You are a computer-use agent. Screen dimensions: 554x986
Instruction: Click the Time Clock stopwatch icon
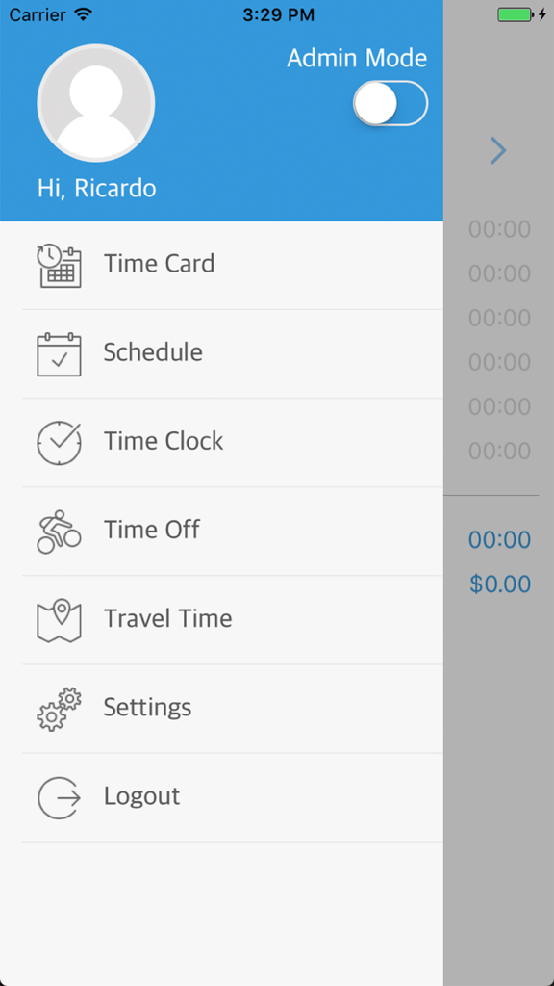[x=59, y=440]
